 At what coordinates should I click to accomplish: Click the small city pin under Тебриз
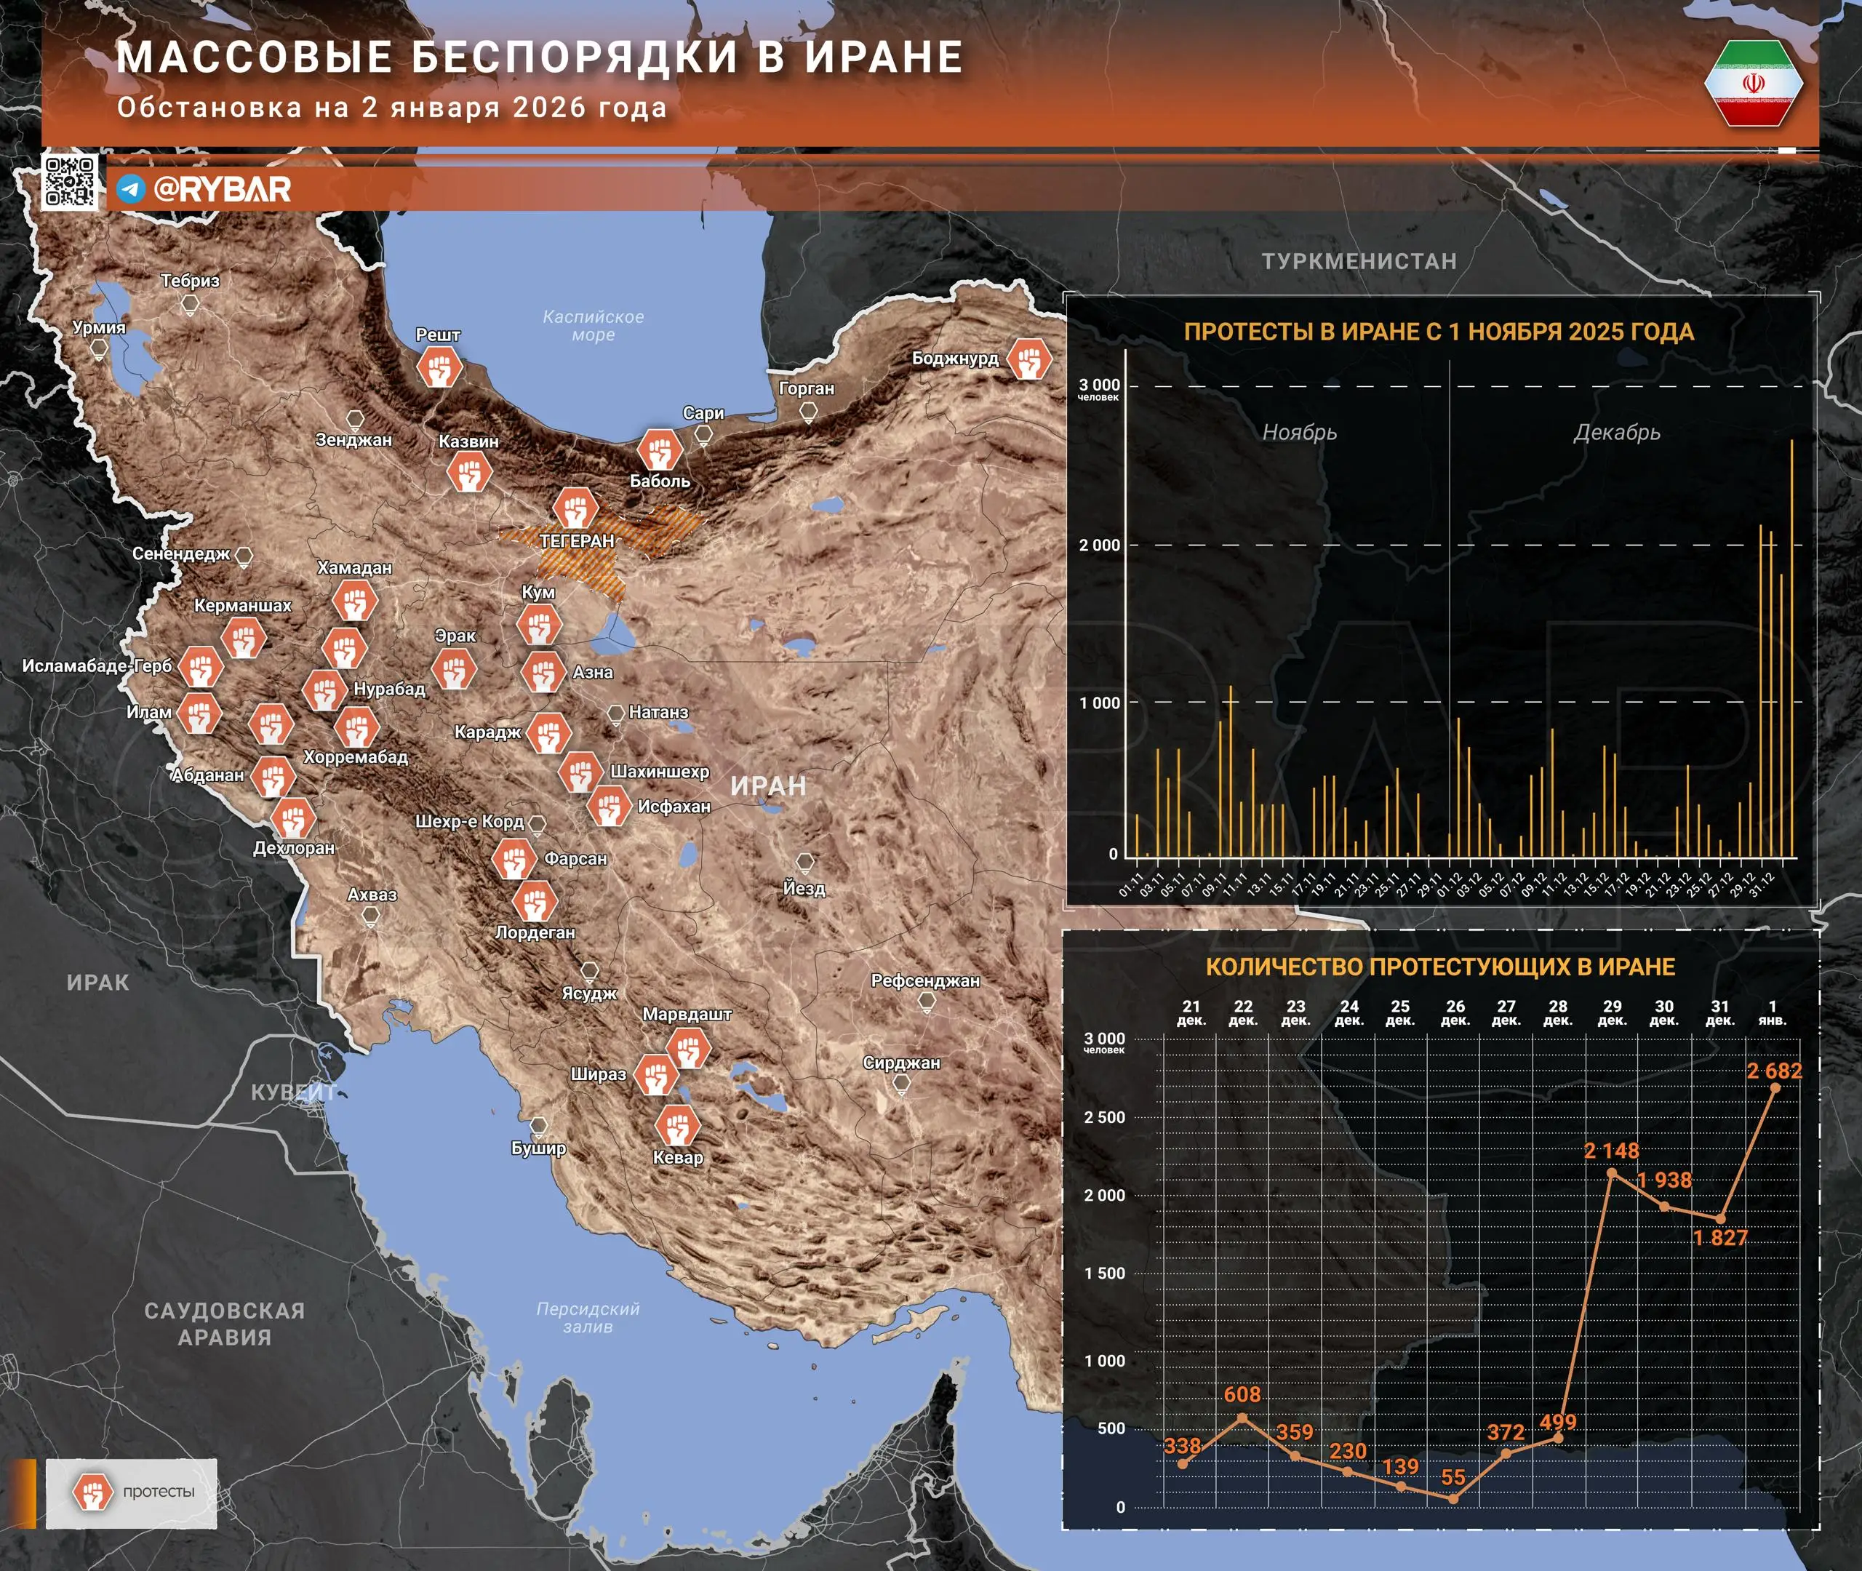190,305
